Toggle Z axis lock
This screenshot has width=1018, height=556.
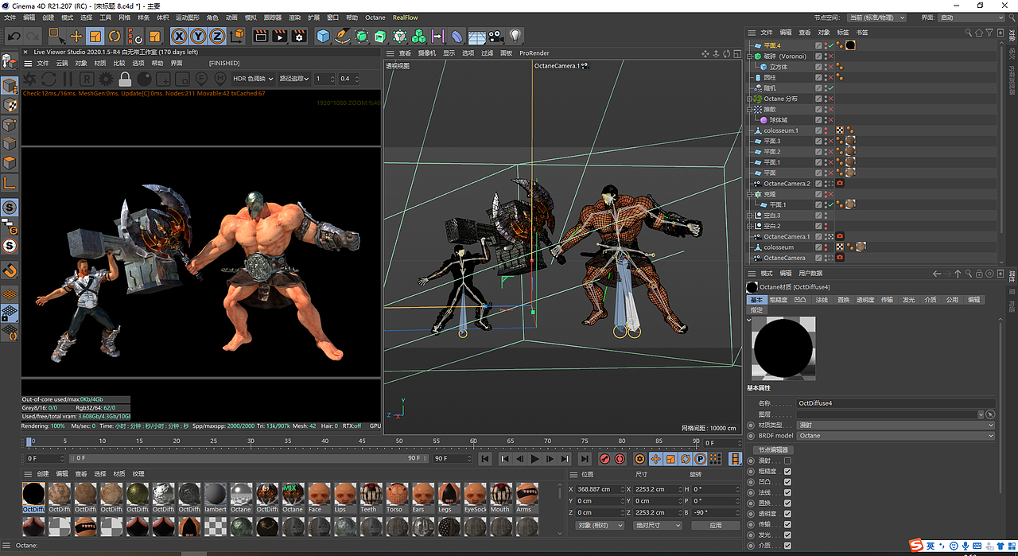(217, 36)
